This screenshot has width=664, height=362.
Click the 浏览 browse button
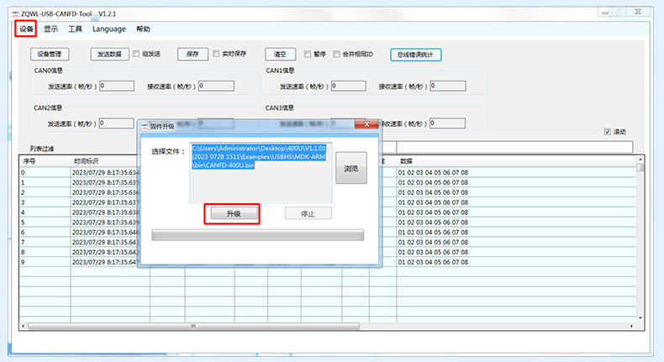click(351, 169)
